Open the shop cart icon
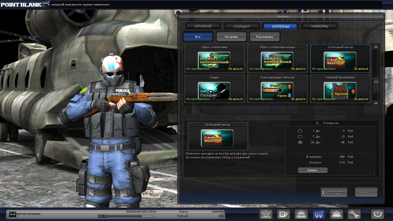The image size is (393, 221). [x=319, y=214]
